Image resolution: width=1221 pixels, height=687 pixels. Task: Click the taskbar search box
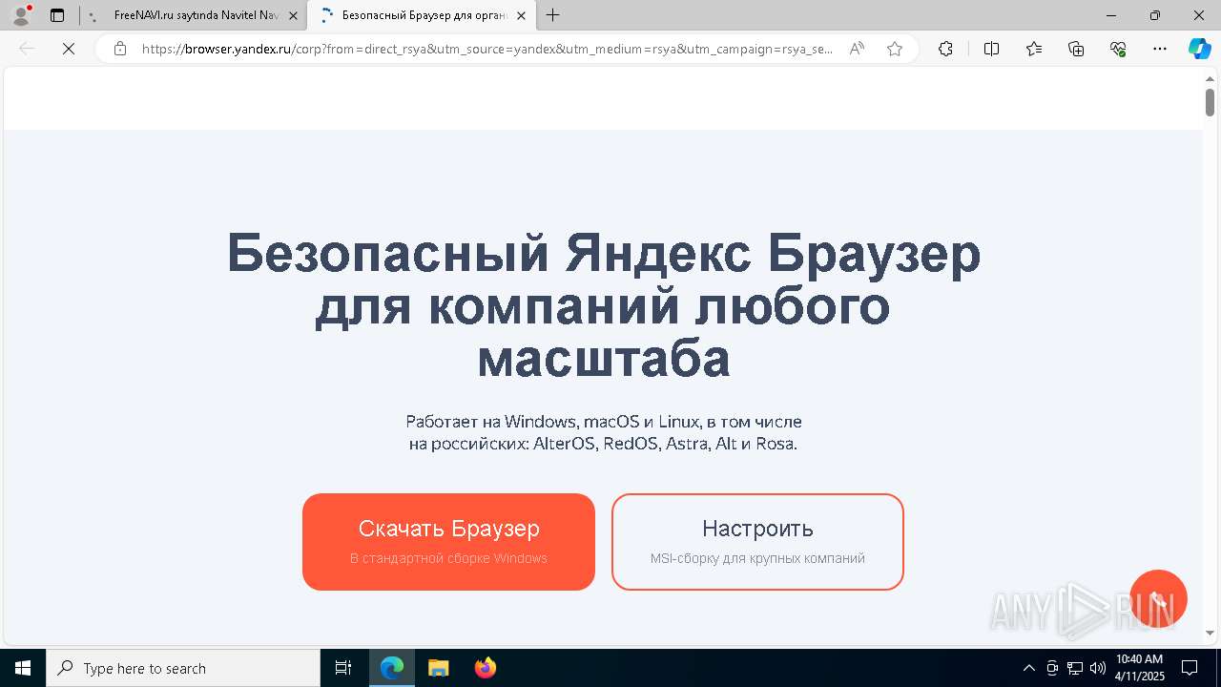[183, 668]
